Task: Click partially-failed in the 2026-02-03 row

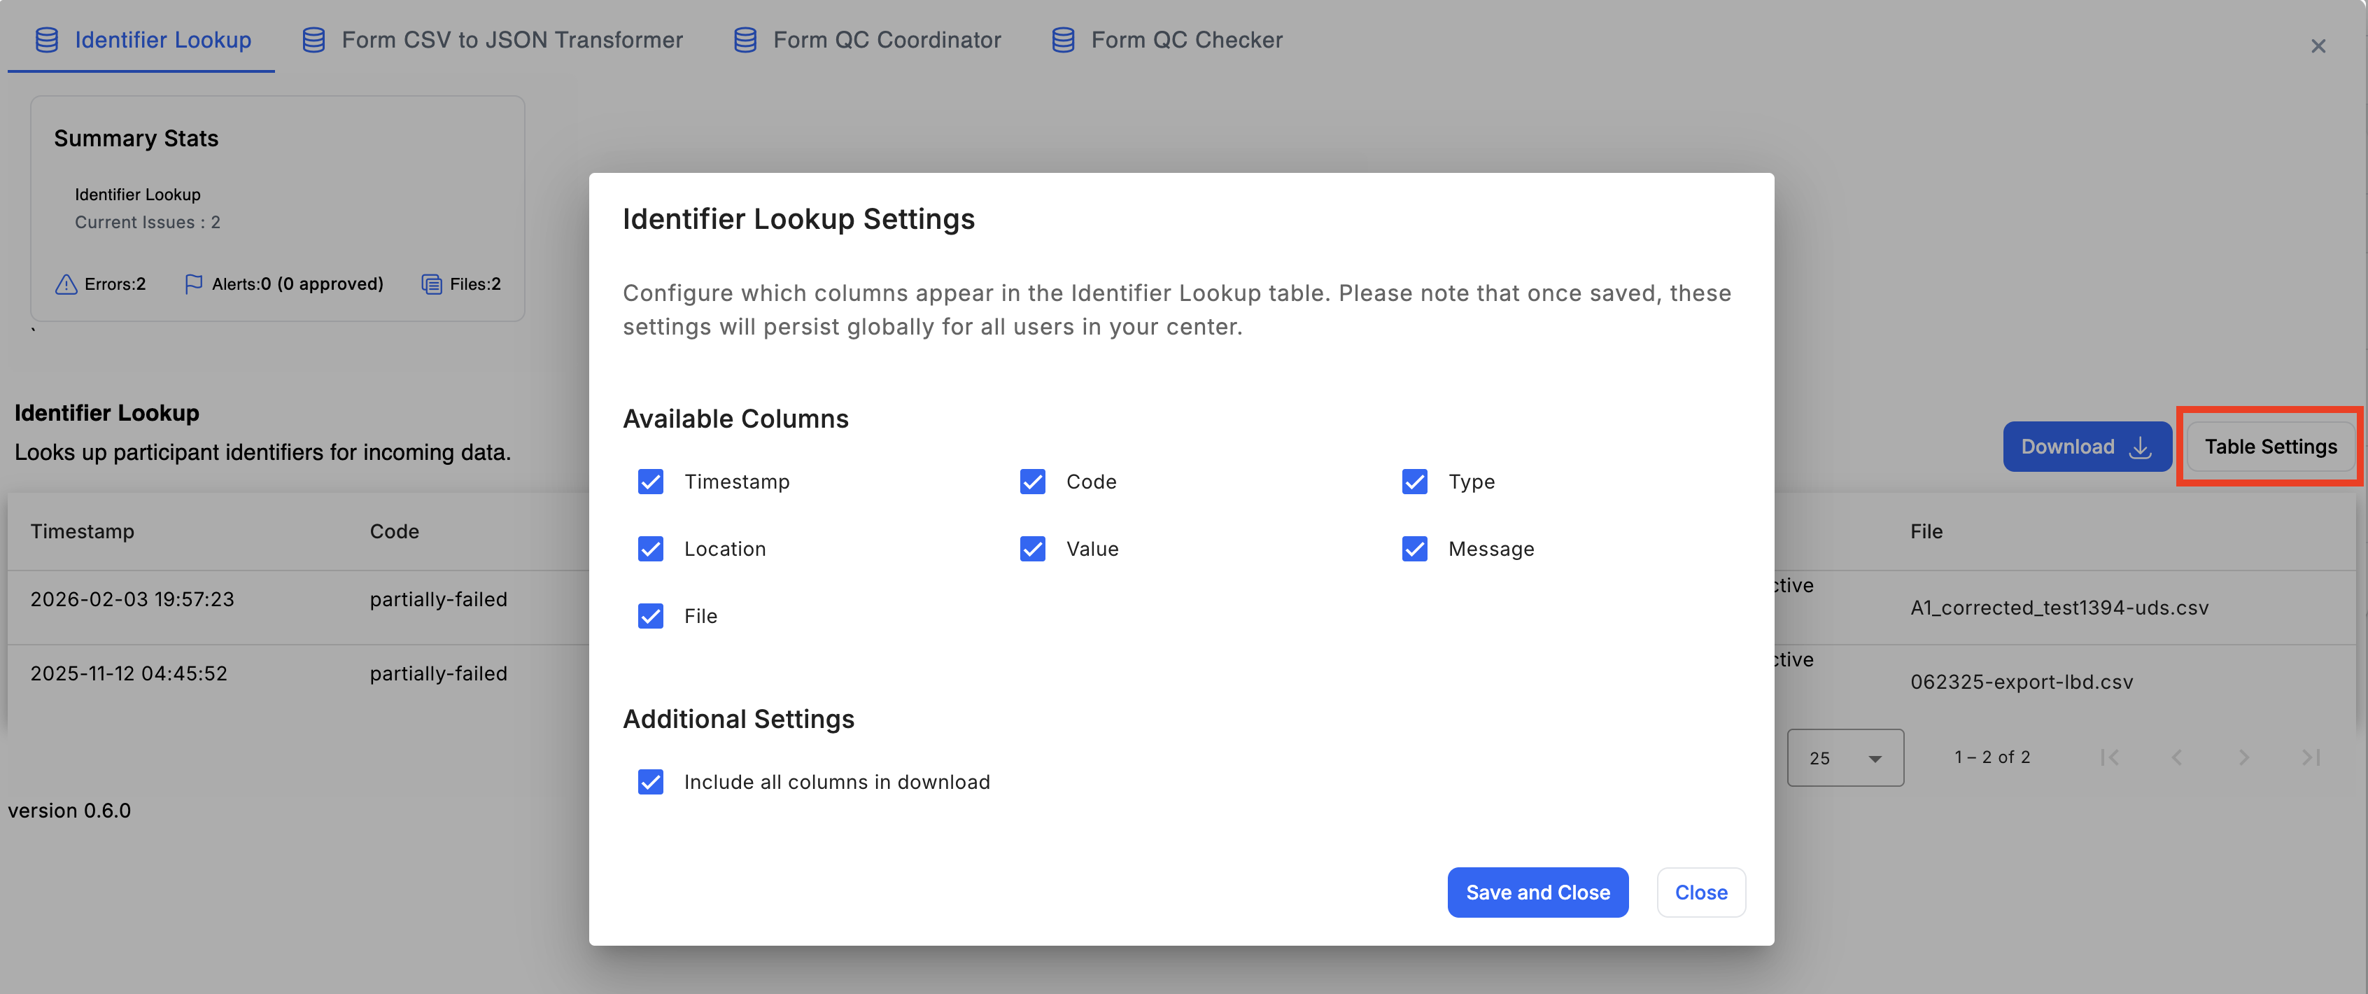Action: (439, 599)
